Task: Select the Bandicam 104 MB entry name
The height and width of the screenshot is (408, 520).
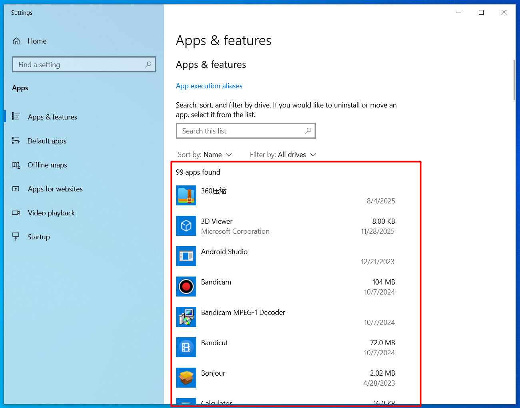Action: coord(216,282)
